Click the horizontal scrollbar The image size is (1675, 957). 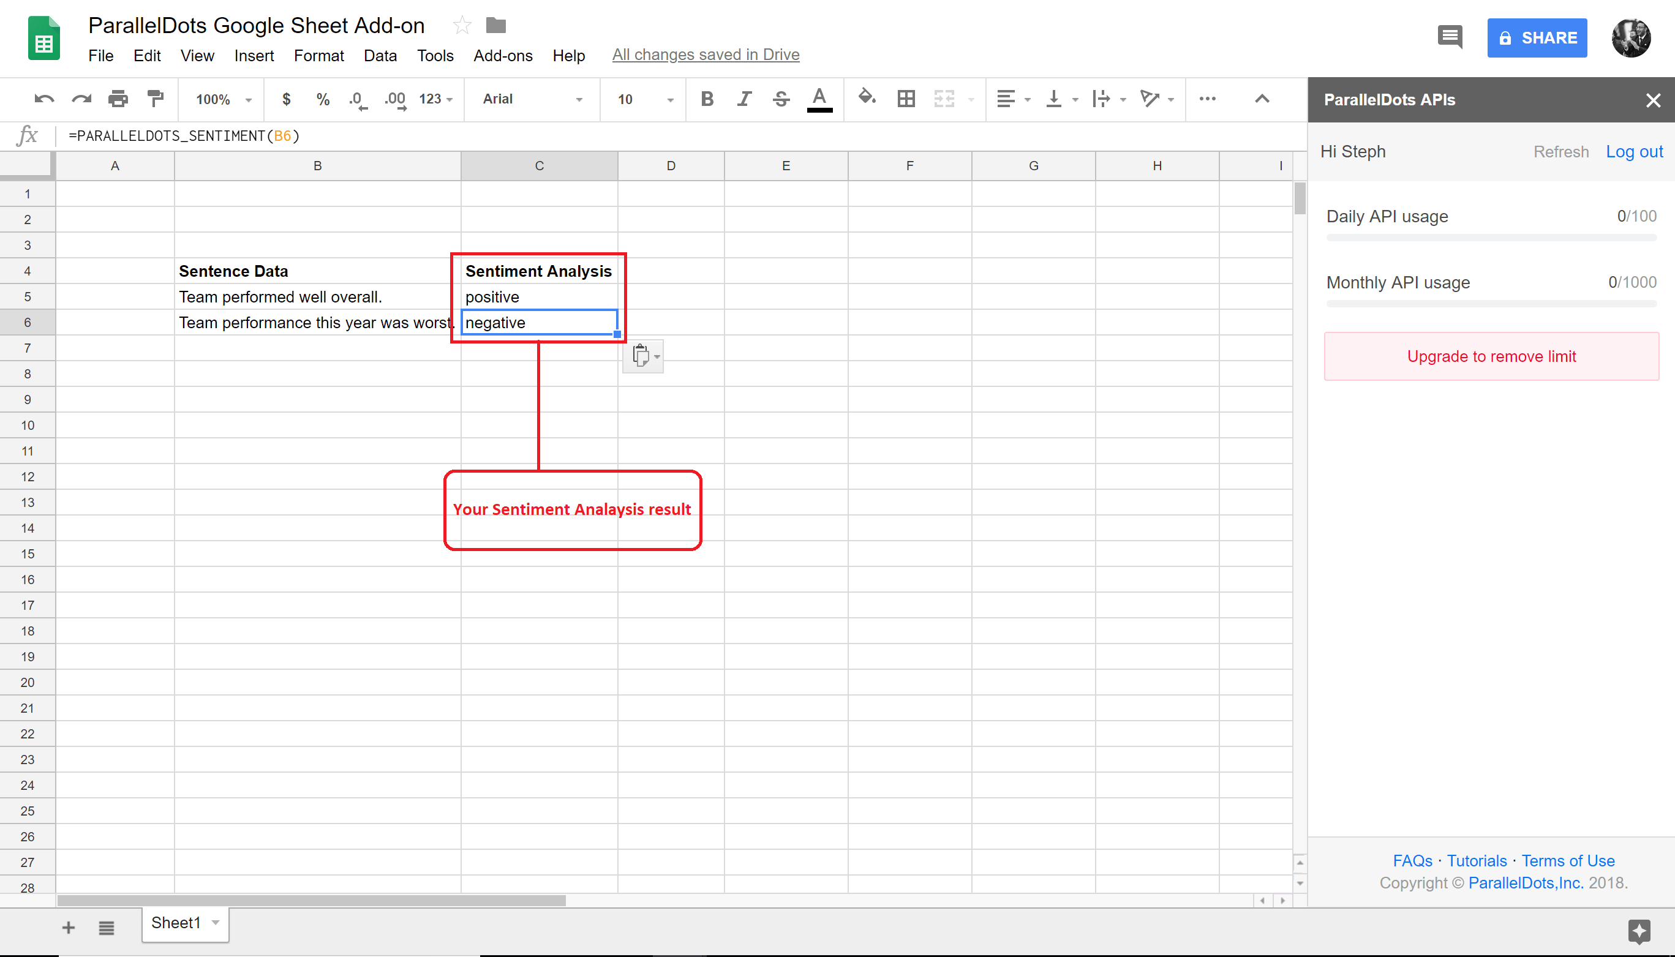tap(312, 901)
